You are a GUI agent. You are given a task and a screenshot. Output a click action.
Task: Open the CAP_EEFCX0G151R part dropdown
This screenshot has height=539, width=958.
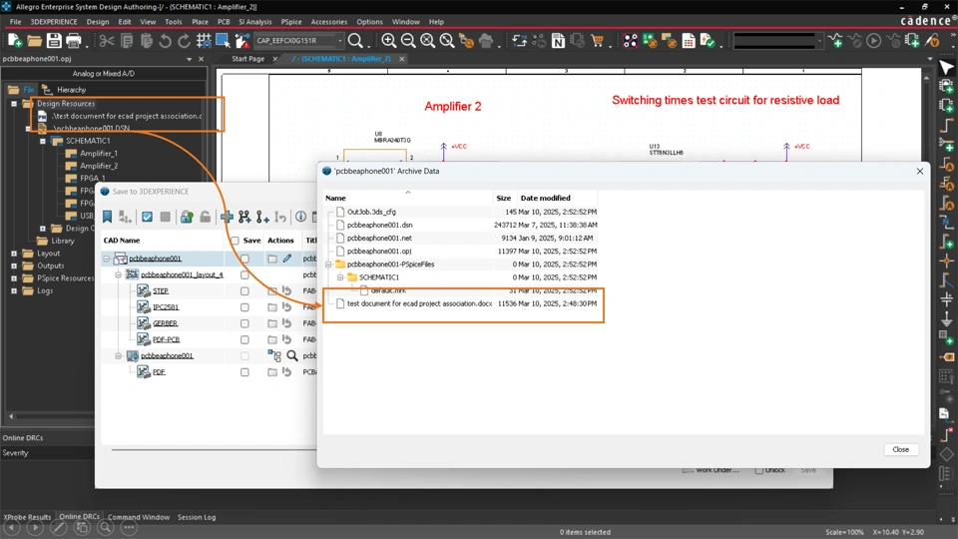pos(339,41)
